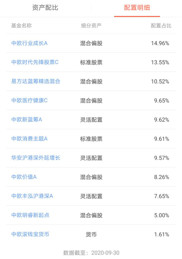Click the 14.96% allocation value
Image resolution: width=182 pixels, height=259 pixels.
(160, 43)
